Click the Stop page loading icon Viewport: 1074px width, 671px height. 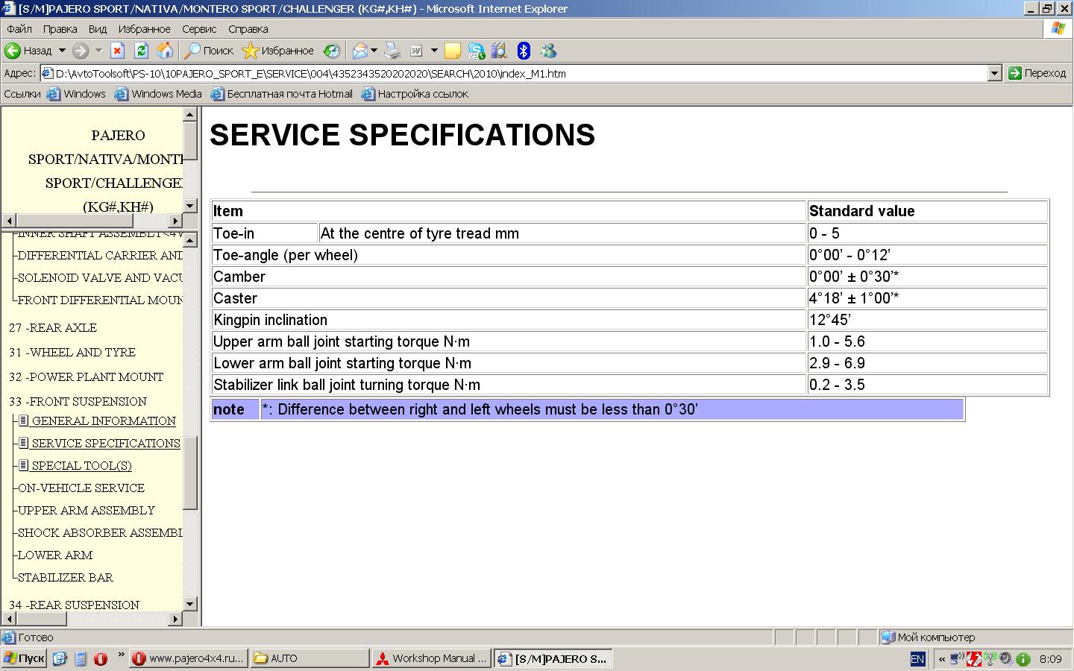click(117, 51)
